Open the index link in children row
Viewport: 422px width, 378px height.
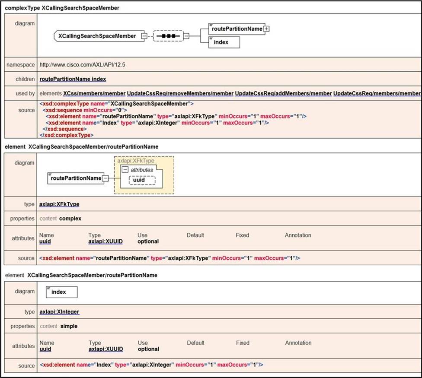tap(99, 79)
